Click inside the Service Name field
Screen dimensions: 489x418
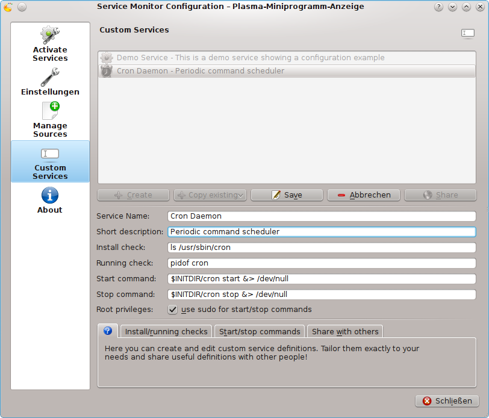click(x=319, y=216)
